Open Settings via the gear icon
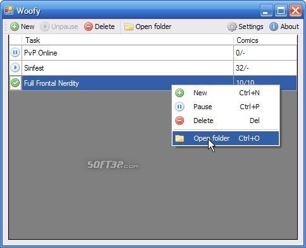The image size is (306, 248). pos(232,27)
